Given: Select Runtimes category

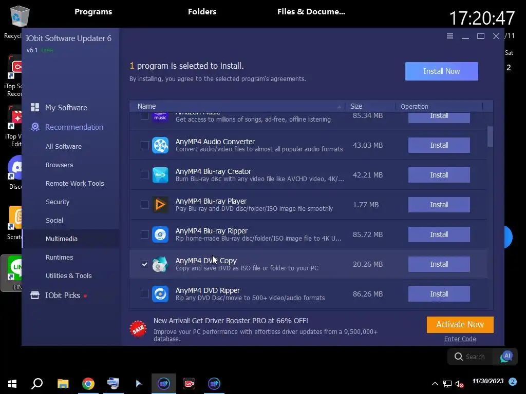Looking at the screenshot, I should point(60,257).
